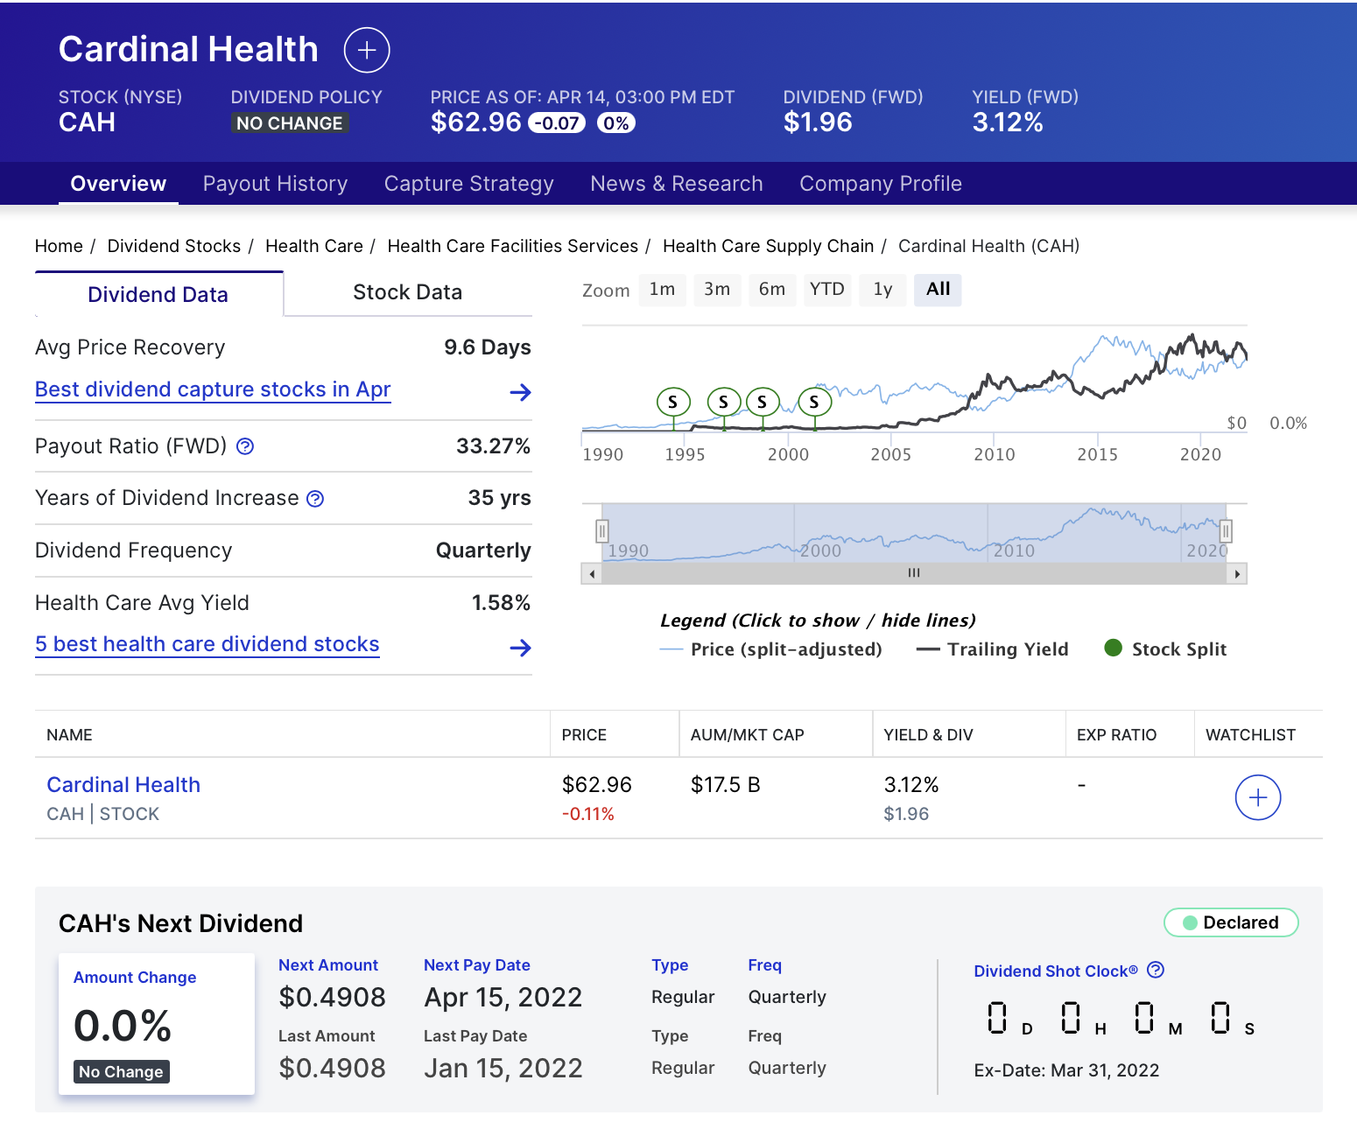This screenshot has height=1129, width=1357.
Task: Open Cardinal Health link in table
Action: pos(123,785)
